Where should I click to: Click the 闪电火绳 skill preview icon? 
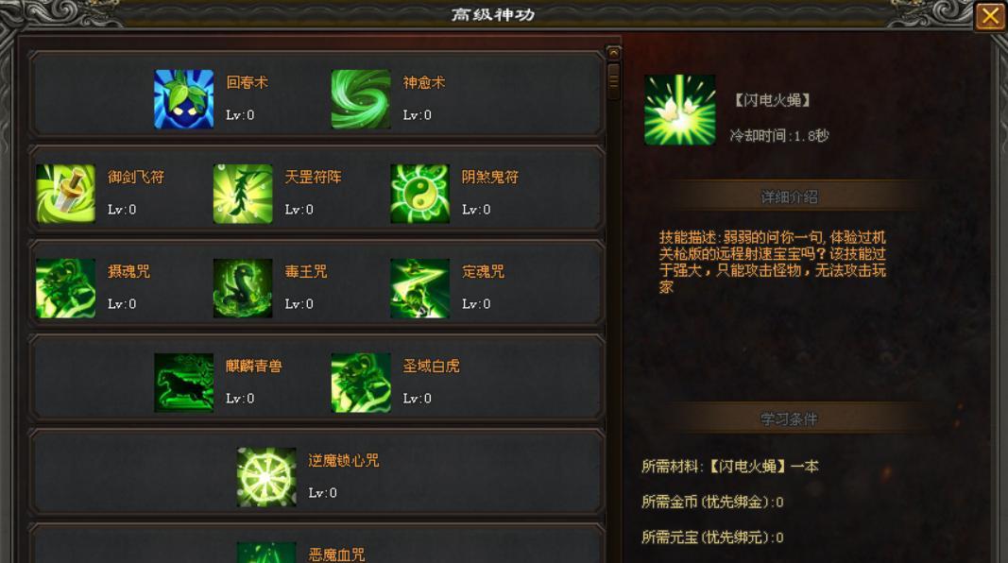[x=680, y=110]
